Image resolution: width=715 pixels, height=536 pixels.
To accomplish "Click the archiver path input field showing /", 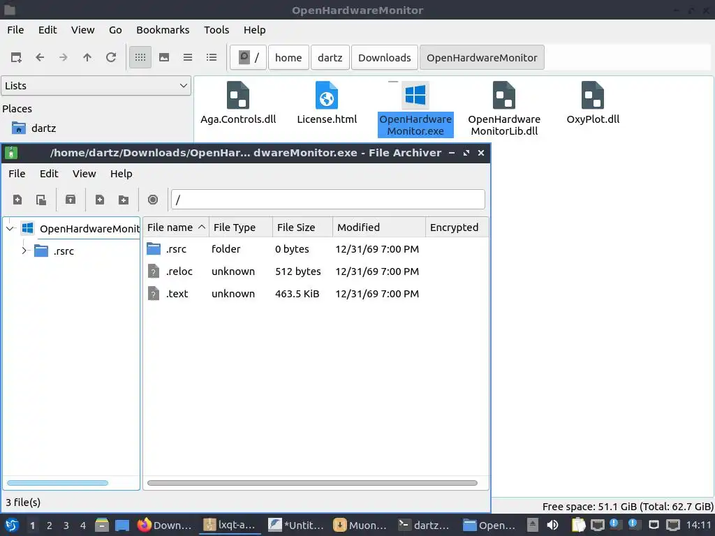I will pos(328,200).
